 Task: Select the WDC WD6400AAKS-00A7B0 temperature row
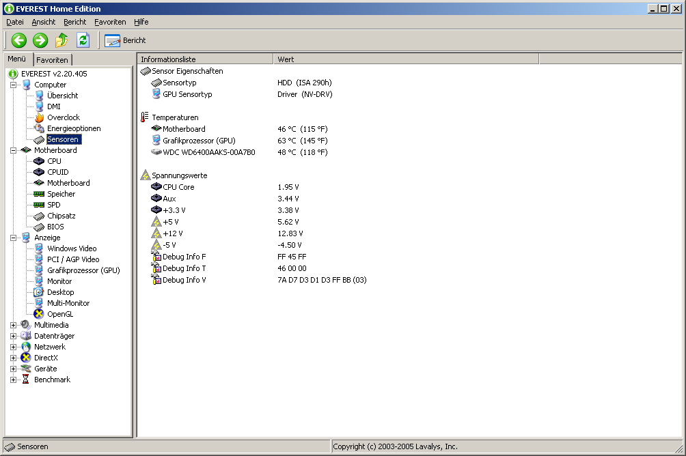click(239, 152)
